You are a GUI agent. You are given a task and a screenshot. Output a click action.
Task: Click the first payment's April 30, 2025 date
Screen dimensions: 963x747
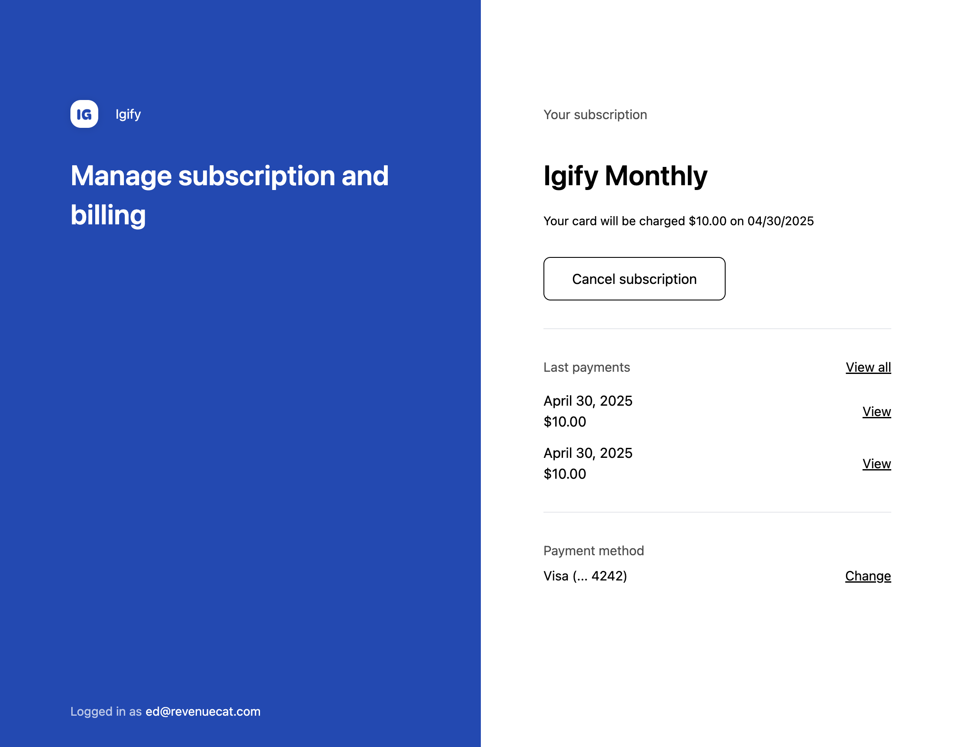(588, 401)
